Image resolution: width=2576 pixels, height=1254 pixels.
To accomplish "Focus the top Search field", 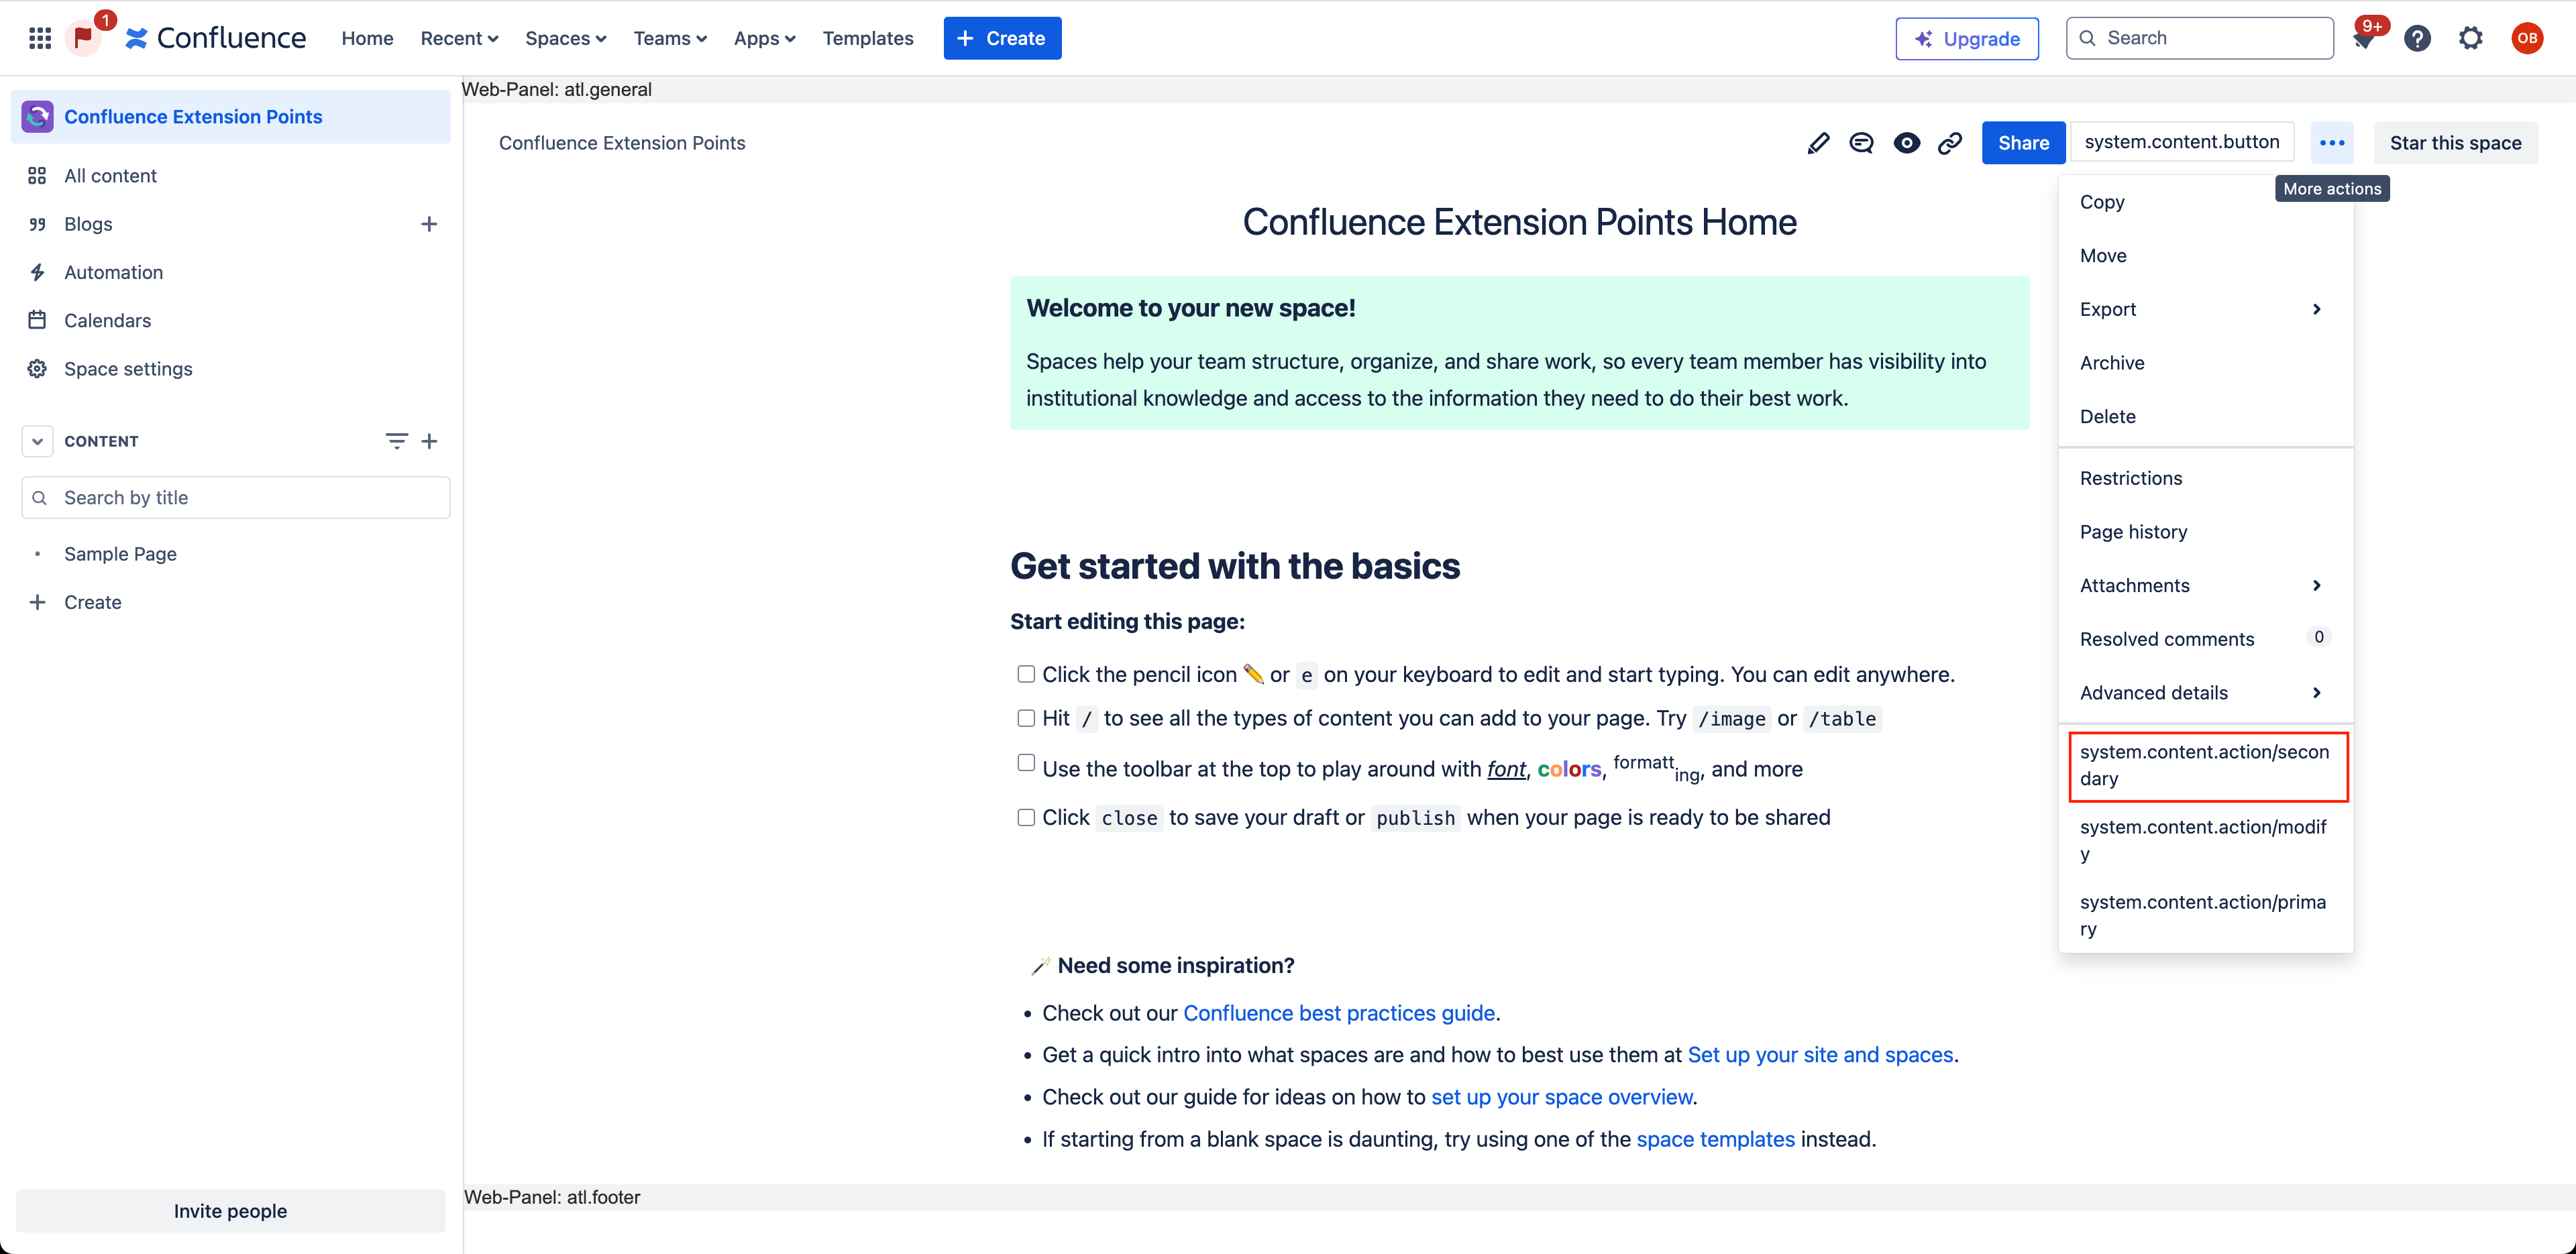I will point(2199,38).
